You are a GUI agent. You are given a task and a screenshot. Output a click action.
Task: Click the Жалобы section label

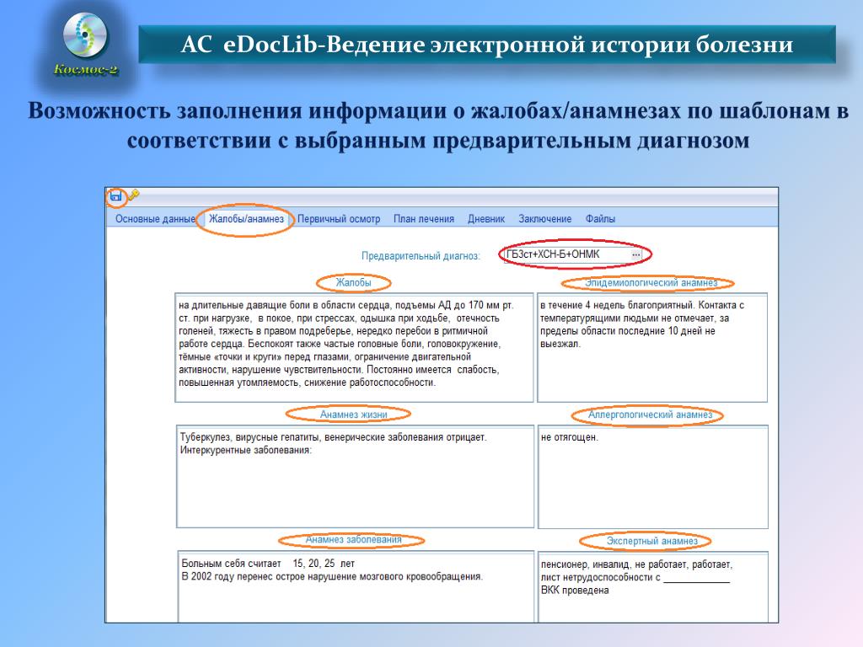(353, 282)
